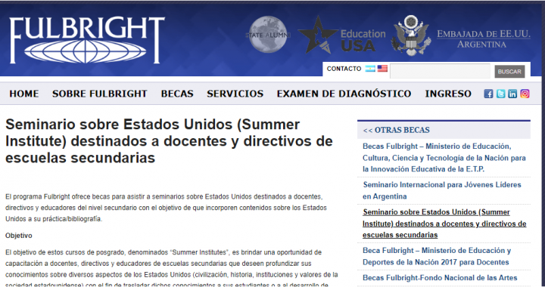
Task: Open the SOBRE FULBRIGHT menu
Action: tap(100, 94)
